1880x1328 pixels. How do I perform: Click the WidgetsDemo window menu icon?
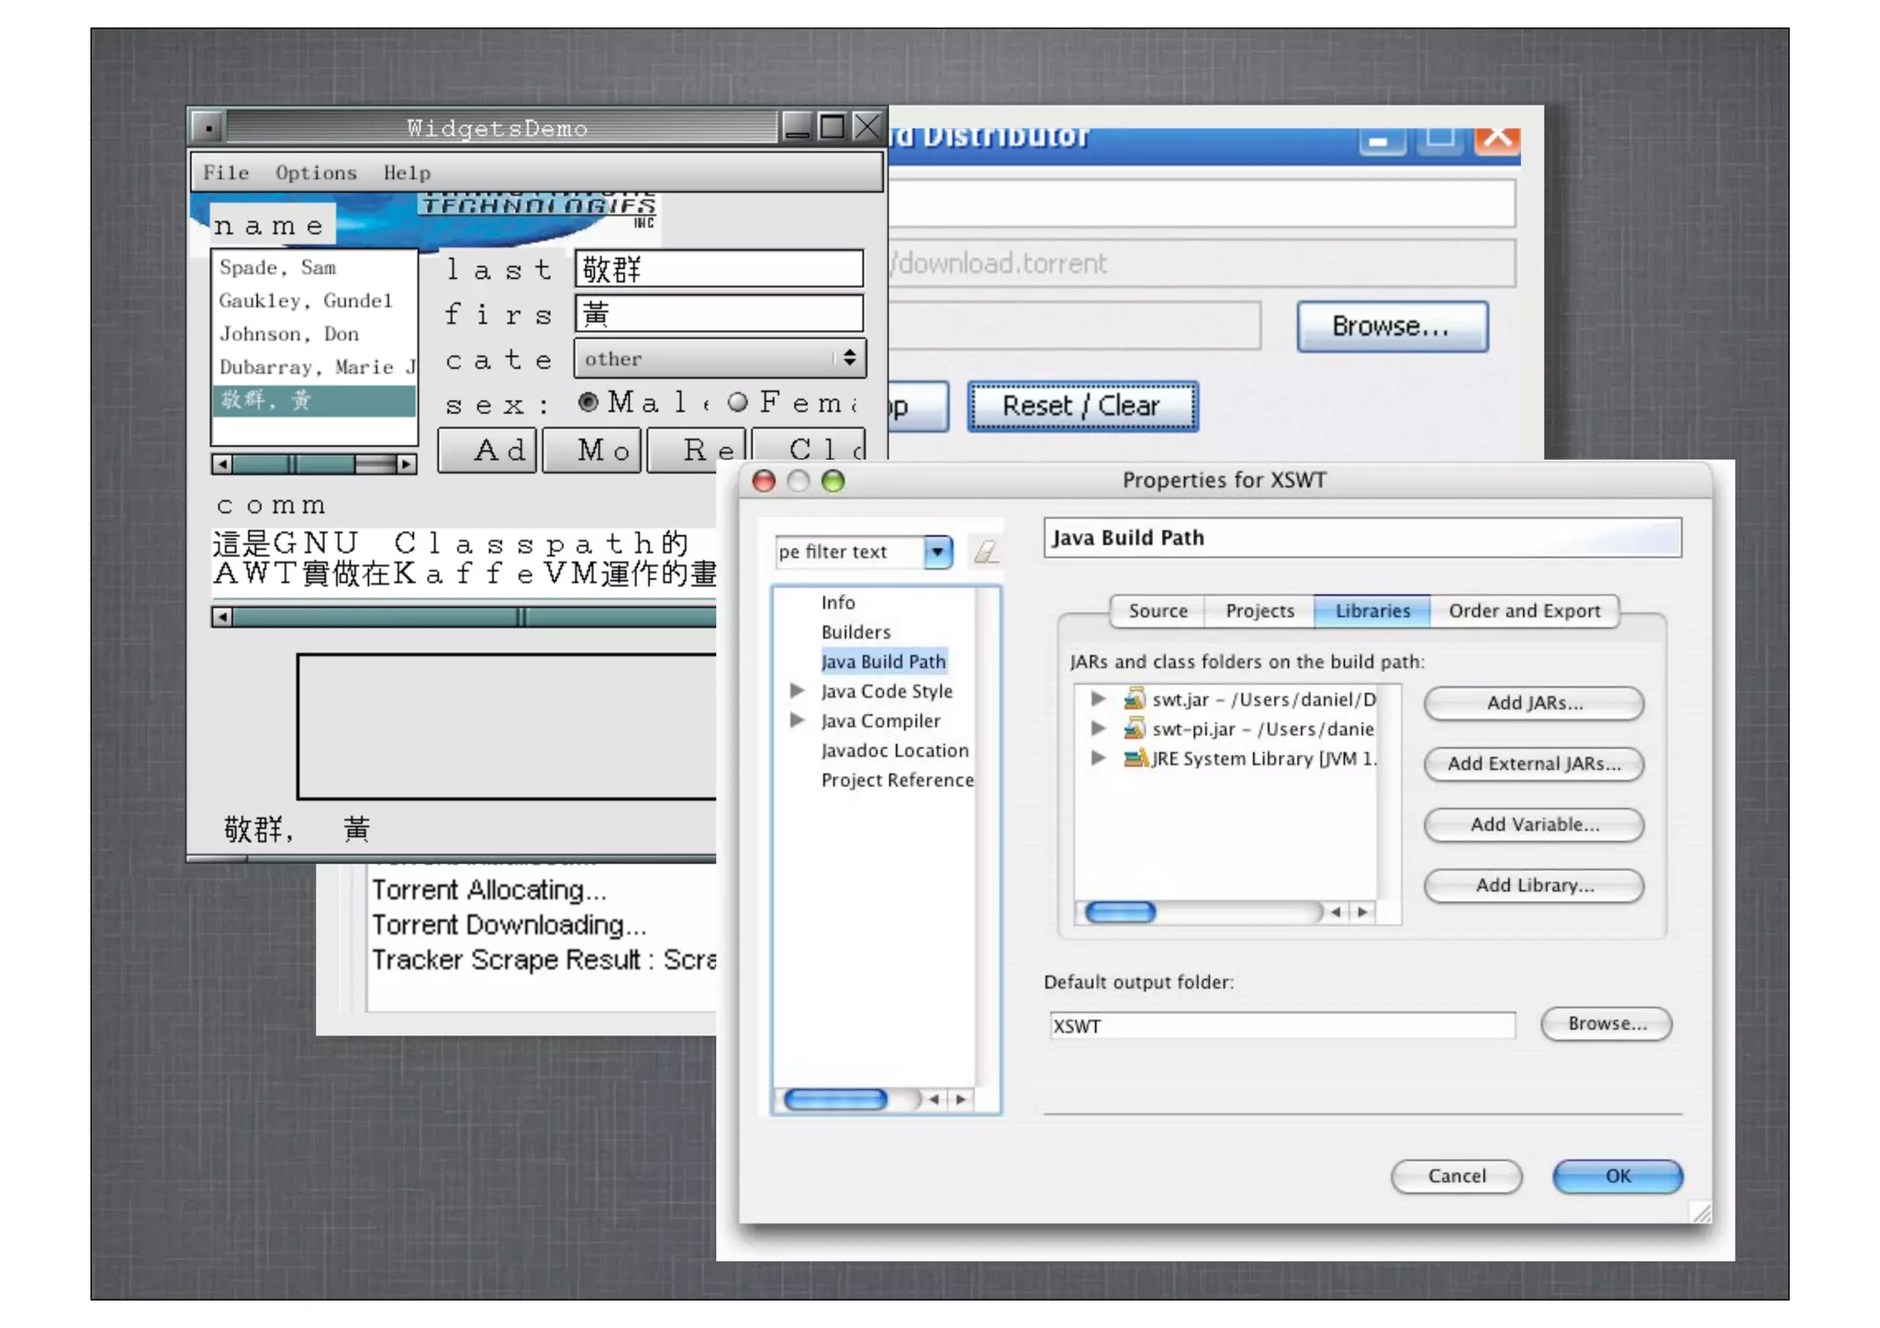coord(208,127)
